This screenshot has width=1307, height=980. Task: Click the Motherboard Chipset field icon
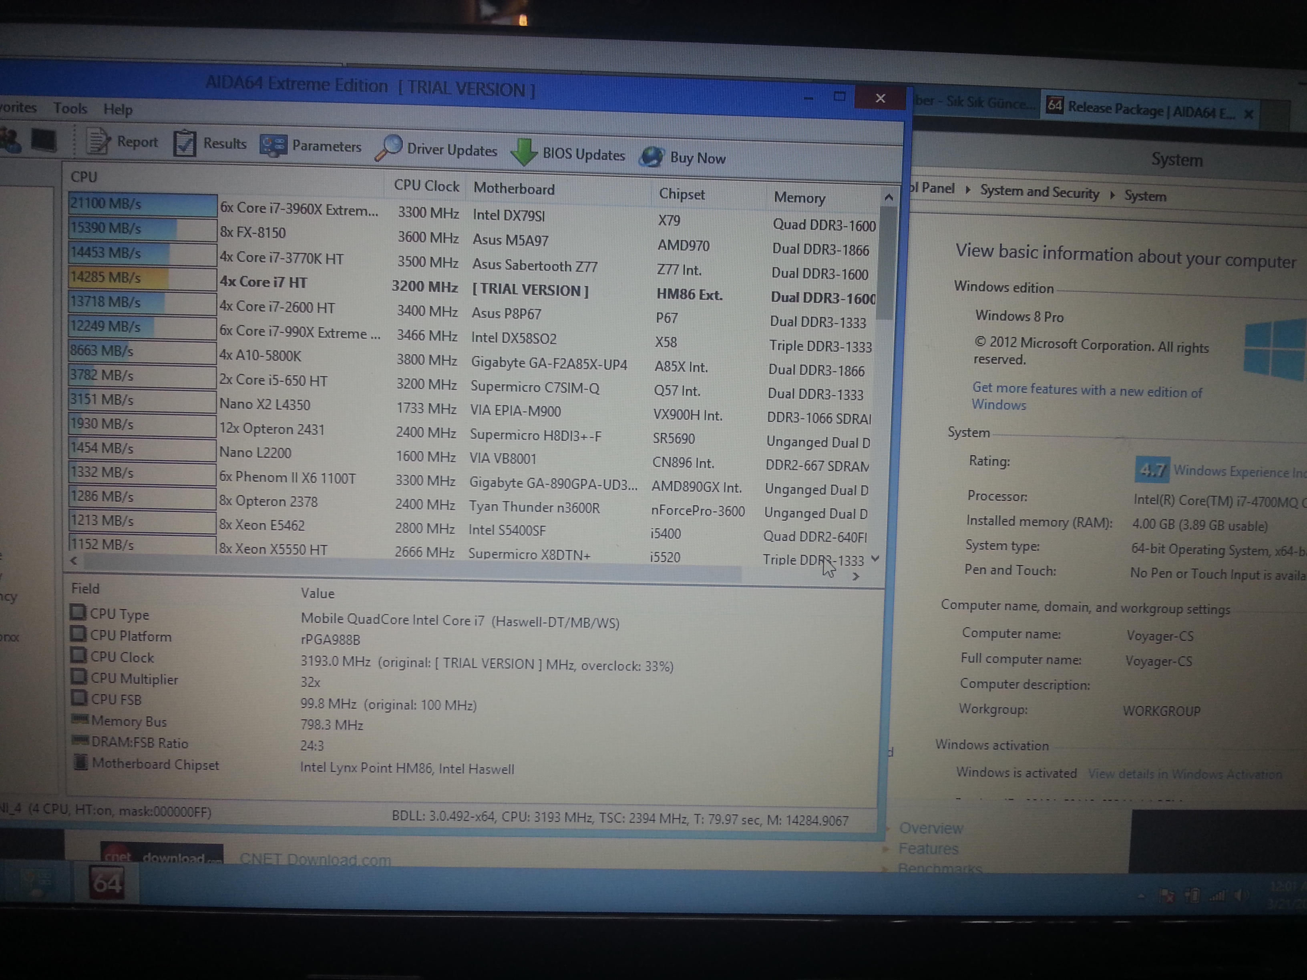tap(80, 762)
